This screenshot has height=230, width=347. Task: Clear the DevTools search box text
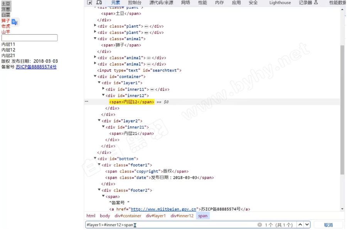click(x=259, y=225)
